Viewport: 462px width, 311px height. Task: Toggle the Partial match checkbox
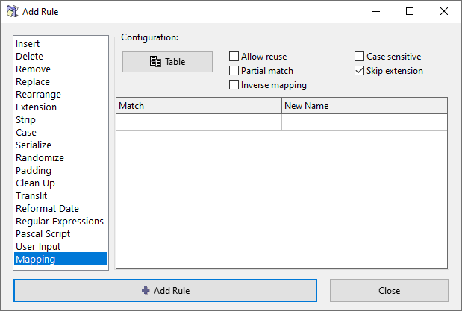pos(234,71)
